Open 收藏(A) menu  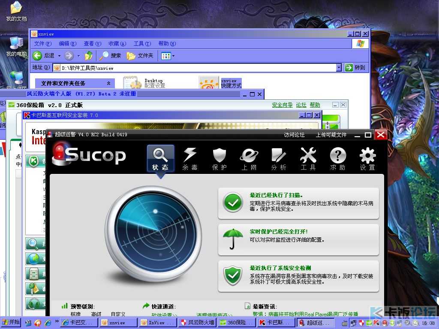pos(117,44)
